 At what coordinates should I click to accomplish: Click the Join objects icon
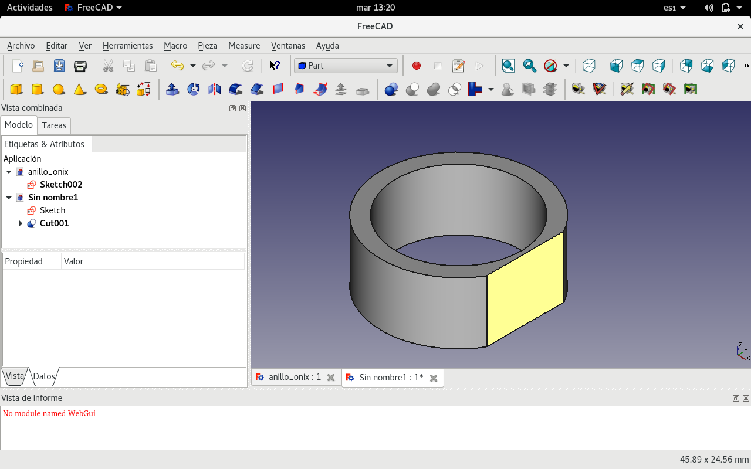pos(475,89)
